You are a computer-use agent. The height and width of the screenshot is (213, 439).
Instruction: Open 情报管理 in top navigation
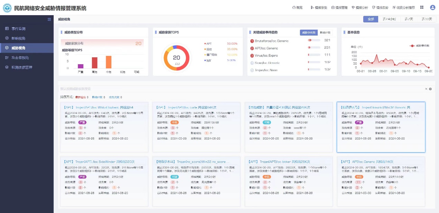339,8
